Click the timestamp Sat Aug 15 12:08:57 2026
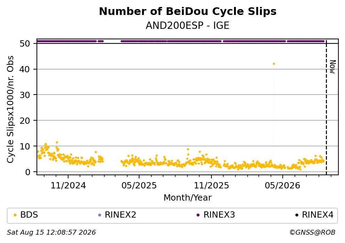345x243 pixels. tap(51, 233)
